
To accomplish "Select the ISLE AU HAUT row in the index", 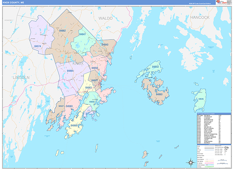I will (209, 121).
